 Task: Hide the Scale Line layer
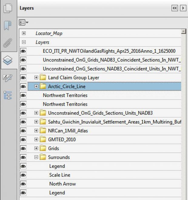tap(23, 175)
